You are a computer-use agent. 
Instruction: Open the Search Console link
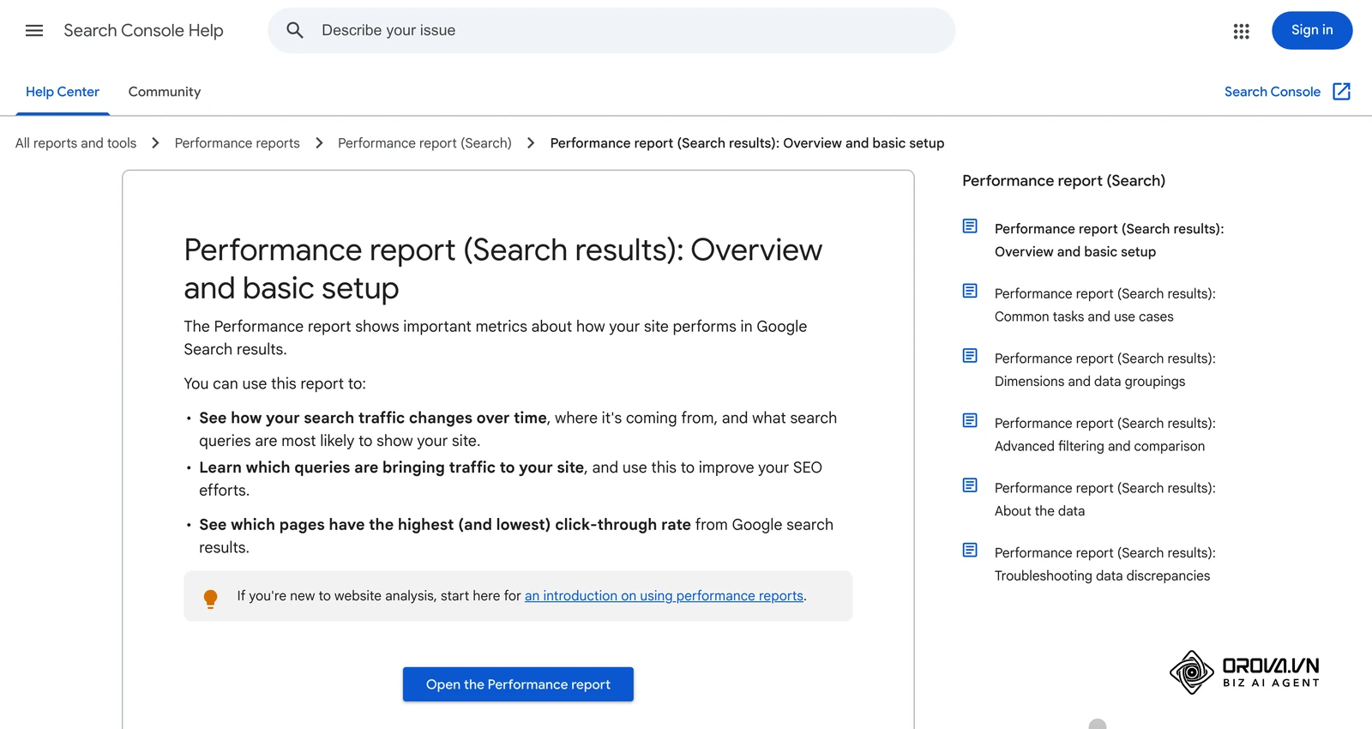point(1273,92)
